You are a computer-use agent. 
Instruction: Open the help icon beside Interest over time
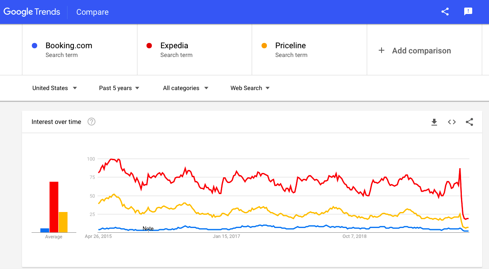pos(91,122)
